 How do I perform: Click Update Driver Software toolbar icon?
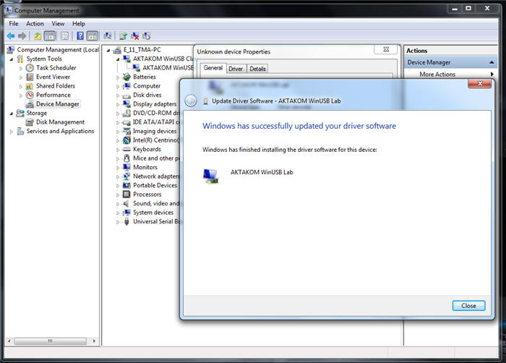[123, 36]
